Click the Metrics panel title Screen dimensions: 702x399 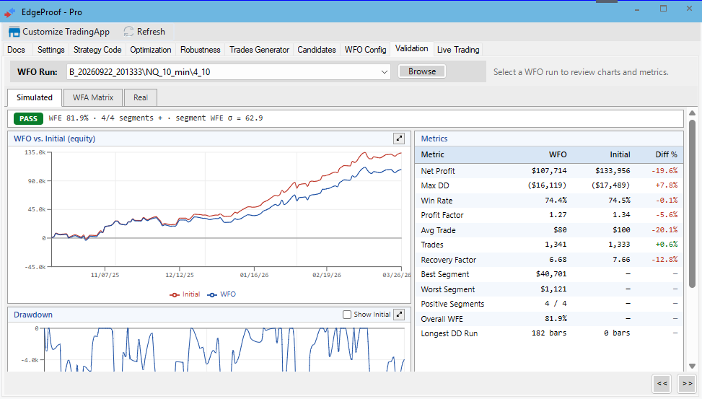pyautogui.click(x=434, y=139)
